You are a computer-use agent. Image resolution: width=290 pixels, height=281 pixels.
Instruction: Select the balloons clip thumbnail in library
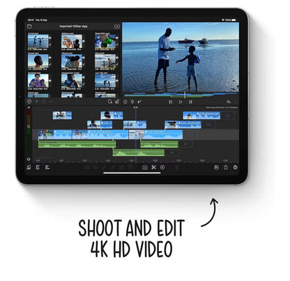coord(72,41)
